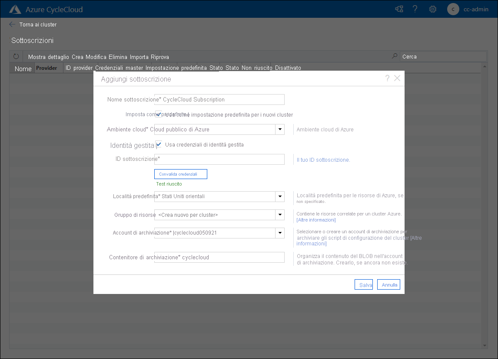This screenshot has width=498, height=359.
Task: Click inside the ID sottoscrizione input field
Action: [219, 159]
